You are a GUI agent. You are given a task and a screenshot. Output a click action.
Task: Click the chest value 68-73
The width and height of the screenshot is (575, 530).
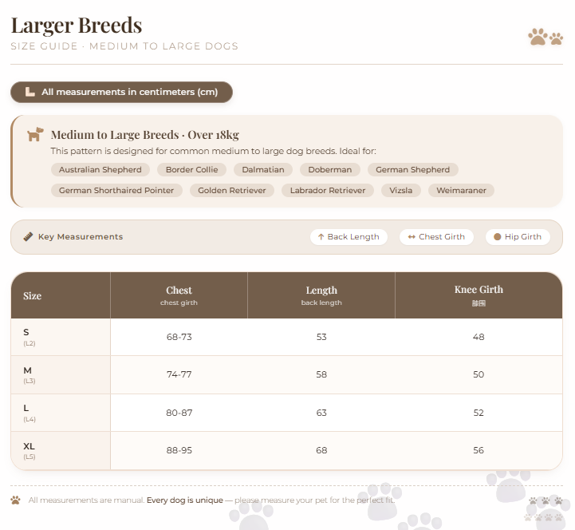coord(179,337)
